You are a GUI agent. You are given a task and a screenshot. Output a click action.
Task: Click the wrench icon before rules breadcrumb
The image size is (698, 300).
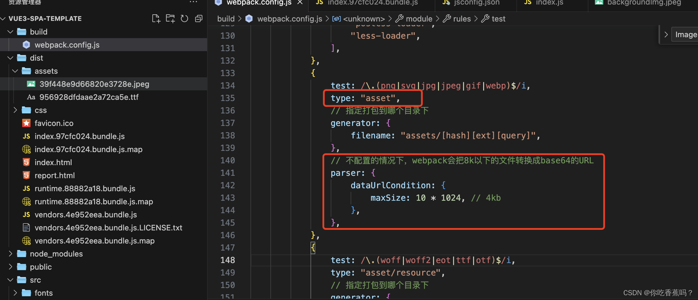tap(447, 19)
